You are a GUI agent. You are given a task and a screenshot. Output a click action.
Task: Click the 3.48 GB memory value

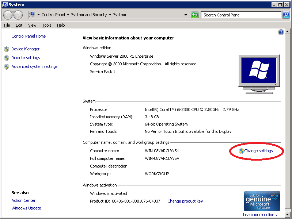(x=152, y=117)
